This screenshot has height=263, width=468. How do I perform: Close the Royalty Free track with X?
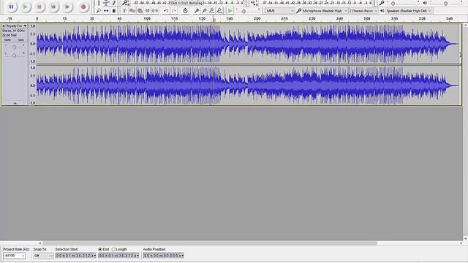[x=4, y=26]
